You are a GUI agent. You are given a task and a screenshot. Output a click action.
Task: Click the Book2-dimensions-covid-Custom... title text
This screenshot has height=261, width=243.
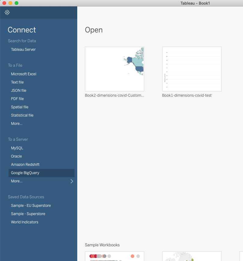coord(114,95)
